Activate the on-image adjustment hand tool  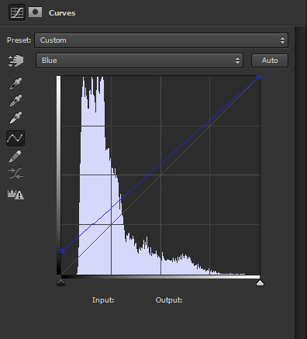[16, 61]
